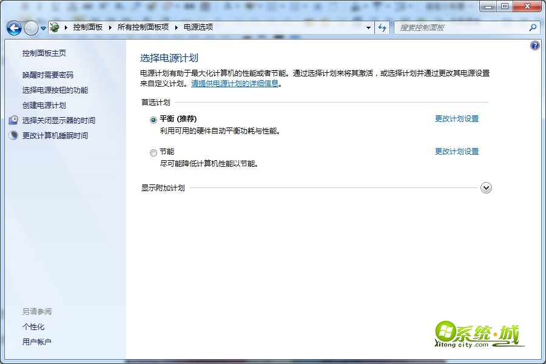Click the control panel icon in the breadcrumb bar

tap(54, 27)
